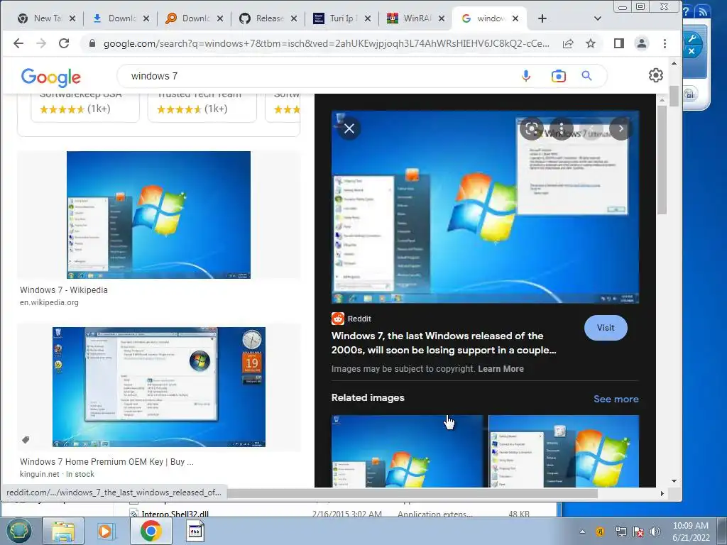Switch to the Turi Ip tab
727x545 pixels.
[341, 18]
